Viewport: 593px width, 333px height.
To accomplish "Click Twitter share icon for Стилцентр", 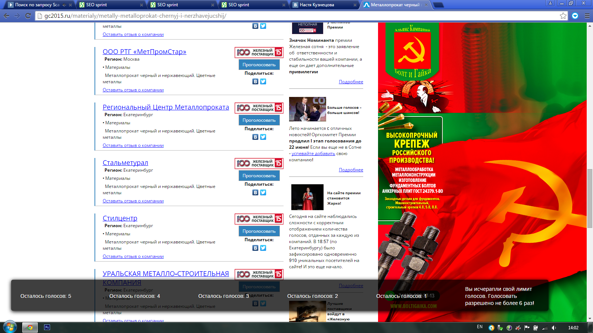I will pos(263,248).
